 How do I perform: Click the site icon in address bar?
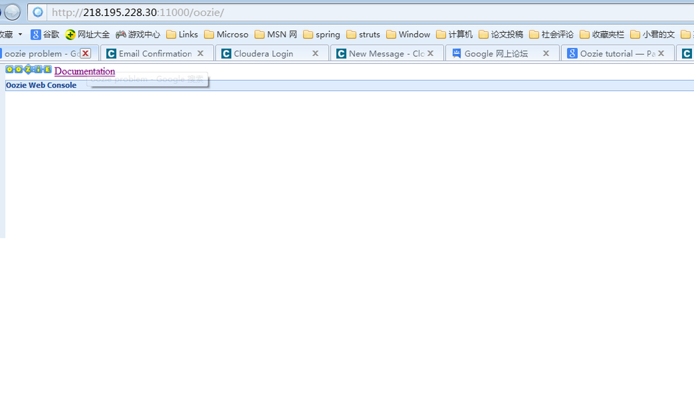38,13
